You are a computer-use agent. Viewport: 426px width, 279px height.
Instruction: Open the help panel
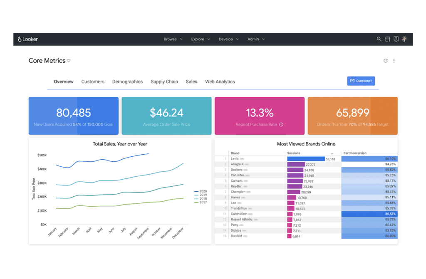(x=396, y=39)
